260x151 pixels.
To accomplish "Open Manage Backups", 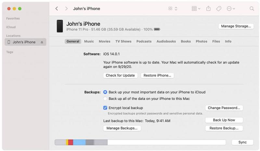I will click(122, 128).
